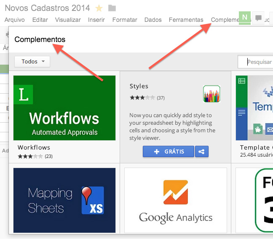This screenshot has width=273, height=239.
Task: Click the folder icon beside the title
Action: (x=112, y=8)
